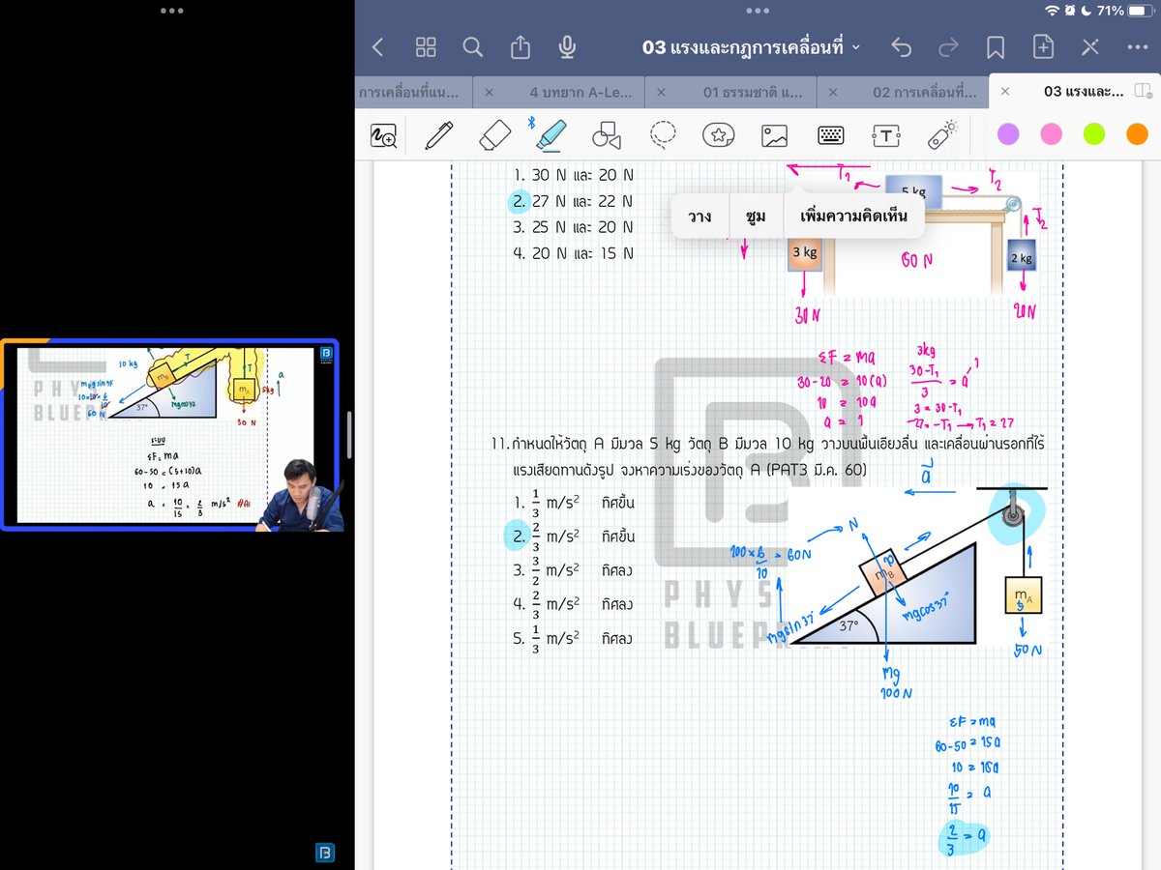The image size is (1161, 870).
Task: Switch to tab 02 การเคลื่อนที่
Action: (x=924, y=92)
